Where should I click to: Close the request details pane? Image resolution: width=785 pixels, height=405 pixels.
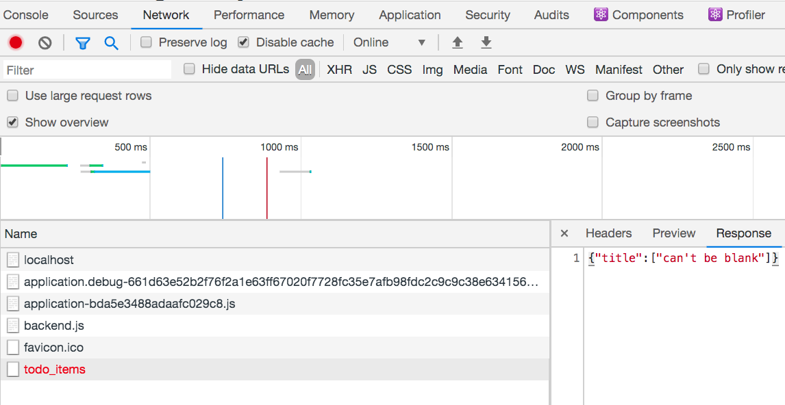point(564,233)
